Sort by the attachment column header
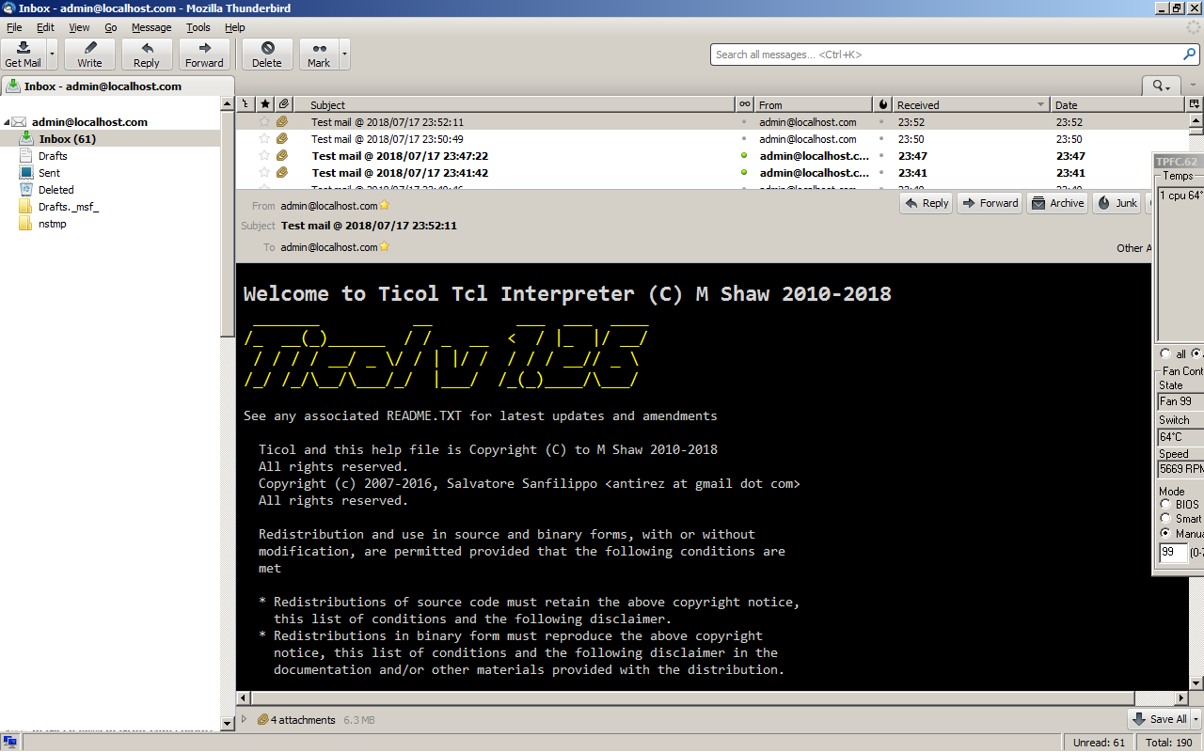This screenshot has width=1204, height=752. (x=283, y=104)
